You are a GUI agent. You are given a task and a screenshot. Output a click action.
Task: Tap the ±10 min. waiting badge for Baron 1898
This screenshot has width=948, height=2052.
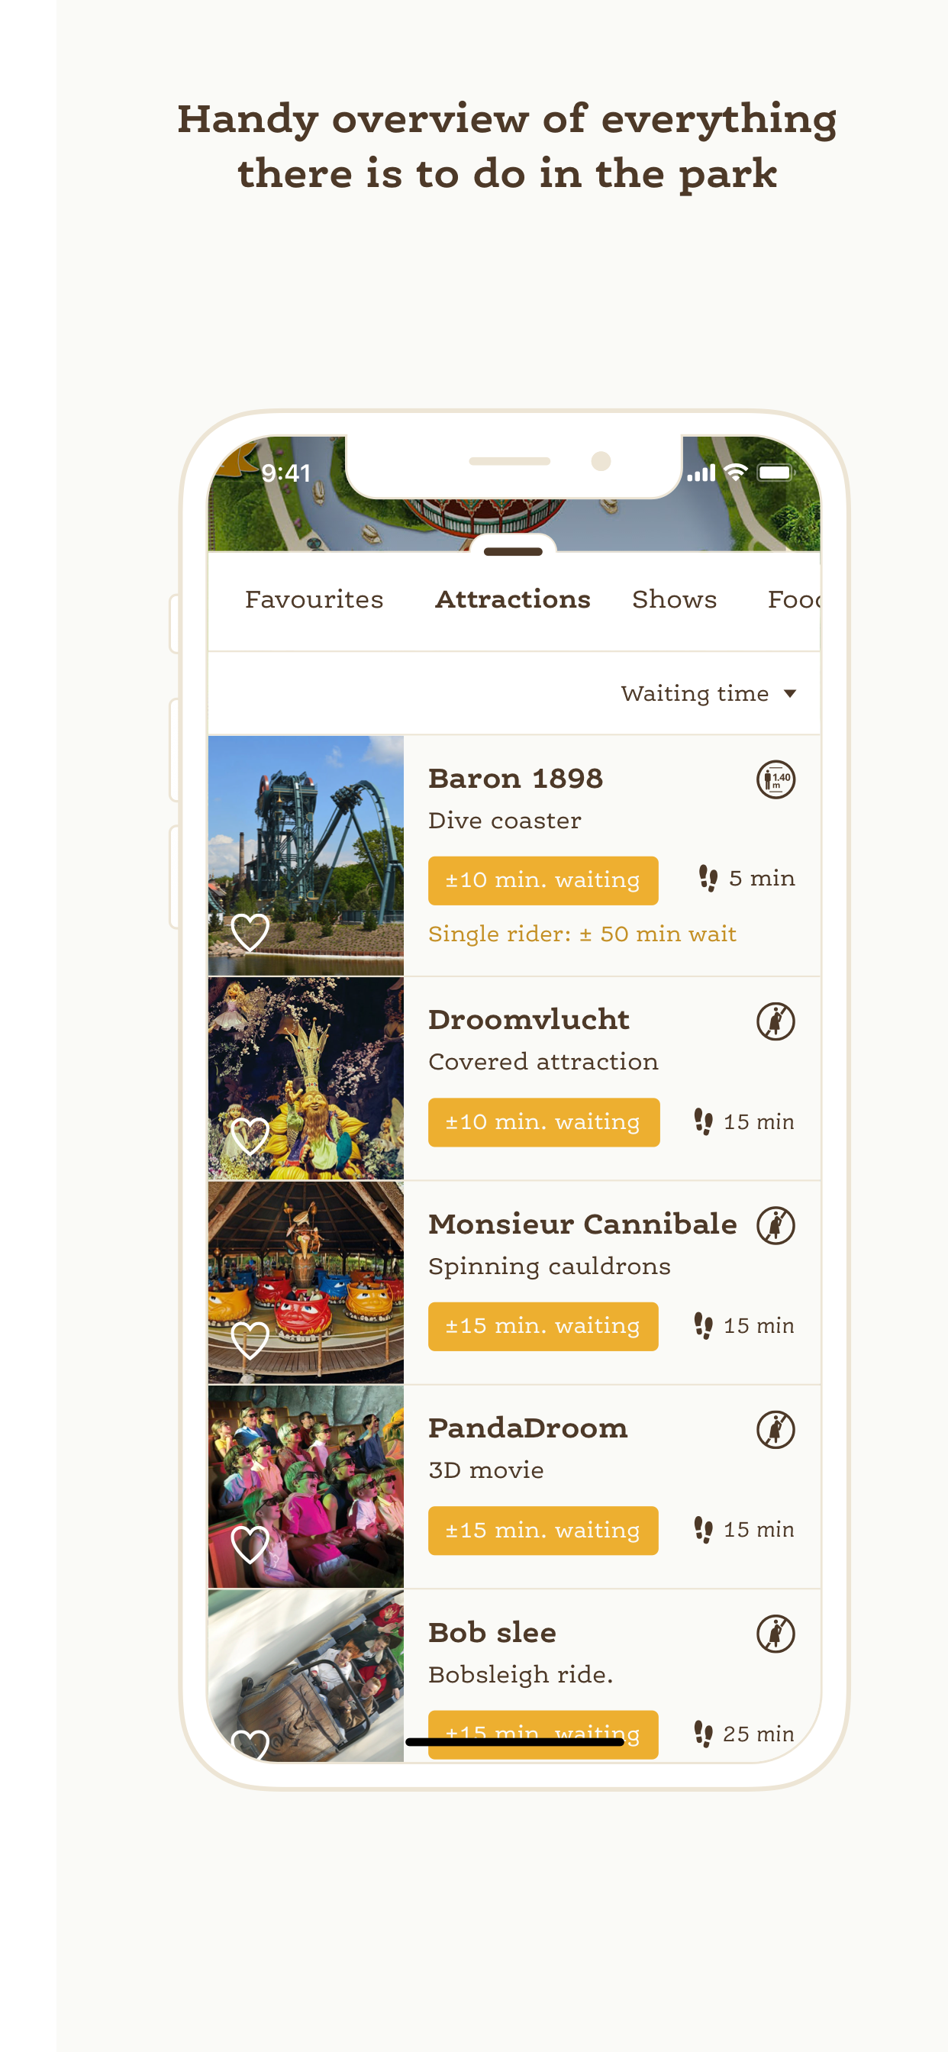(x=543, y=880)
